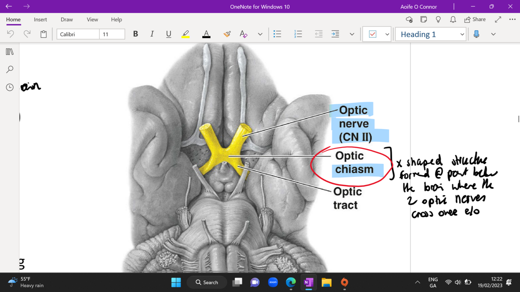Open Zoom from the taskbar
This screenshot has height=292, width=520.
(x=273, y=282)
